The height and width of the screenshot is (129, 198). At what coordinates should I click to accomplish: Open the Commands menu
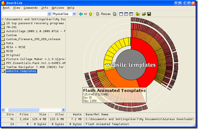click(31, 8)
